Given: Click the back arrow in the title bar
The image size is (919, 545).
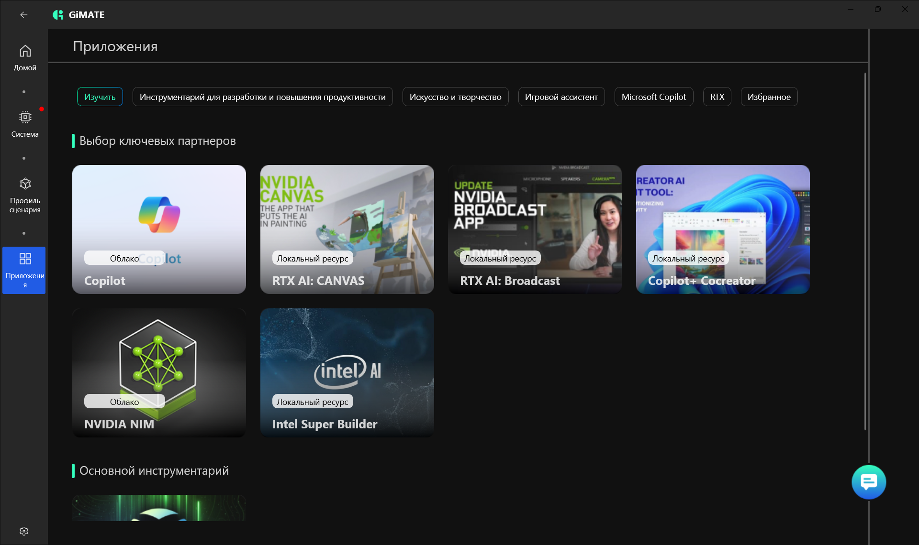Looking at the screenshot, I should (24, 15).
